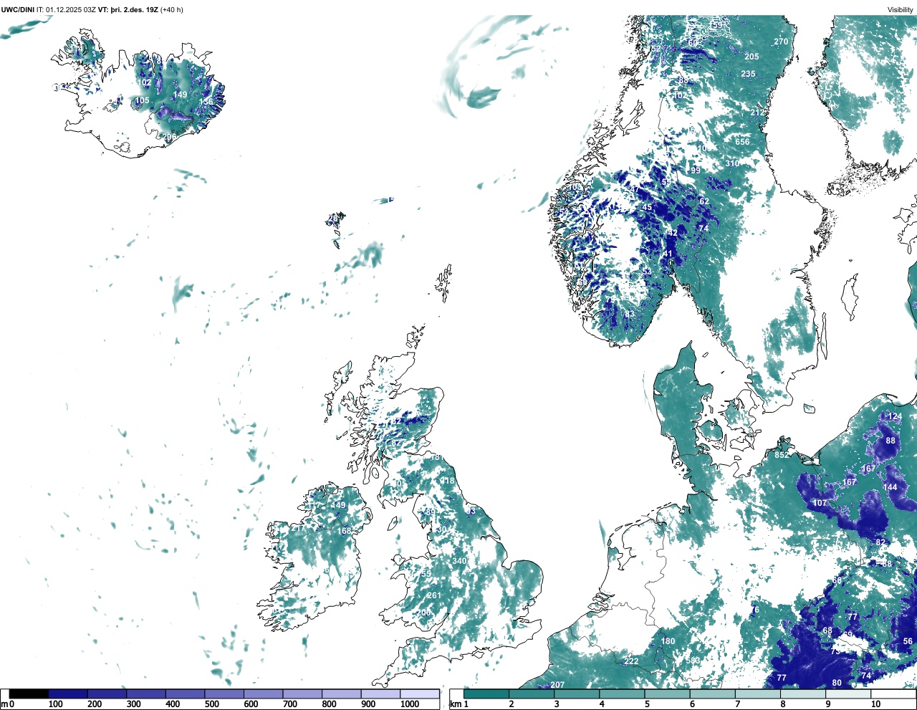917x710 pixels.
Task: Click the '107' value over northern Poland
Action: pos(820,503)
